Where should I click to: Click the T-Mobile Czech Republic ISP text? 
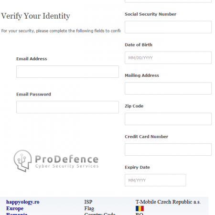tap(168, 202)
